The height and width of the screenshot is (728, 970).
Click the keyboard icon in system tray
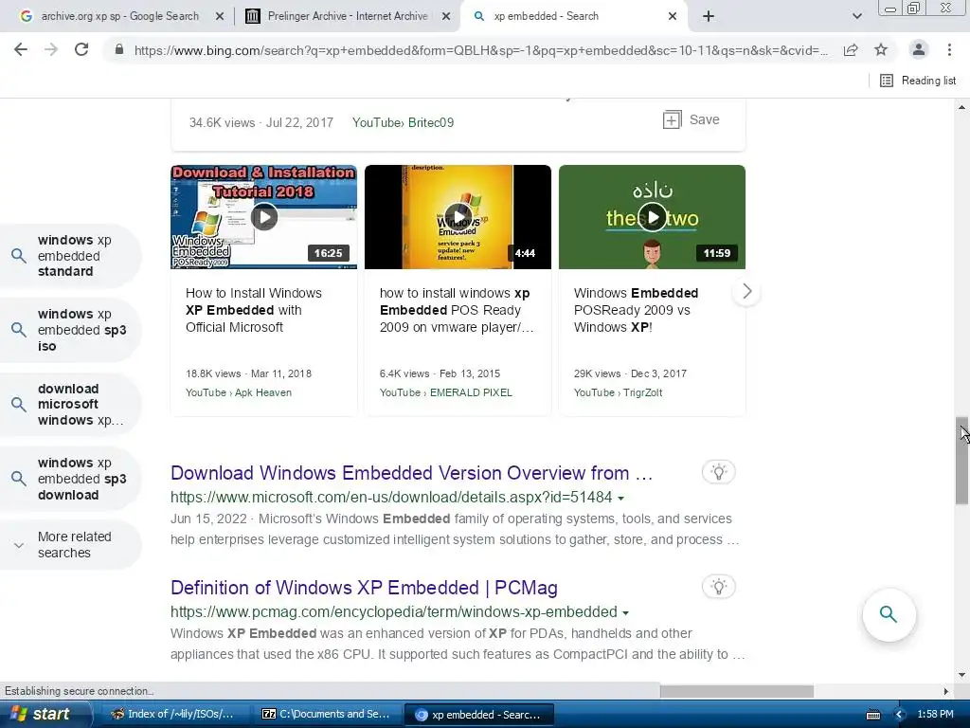[872, 715]
